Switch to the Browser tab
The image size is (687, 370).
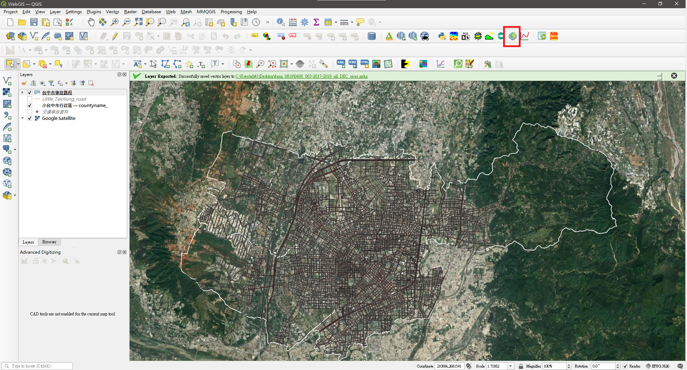[49, 242]
